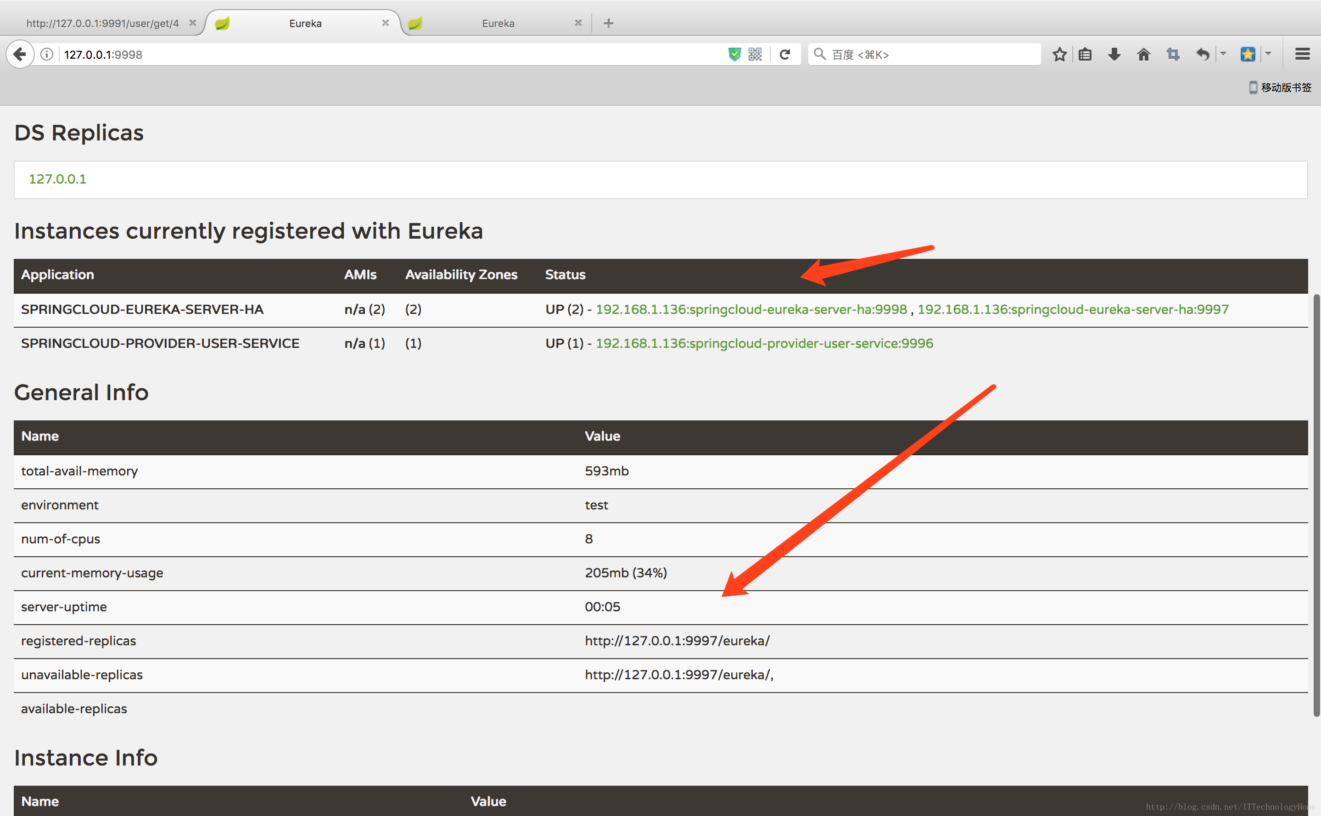The width and height of the screenshot is (1321, 816).
Task: Click the SPRINGCLOUD-PROVIDER-USER-SERVICE application name
Action: tap(160, 343)
